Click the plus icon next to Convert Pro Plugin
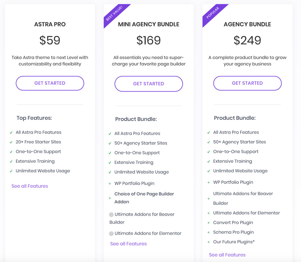This screenshot has width=301, height=262. 209,223
